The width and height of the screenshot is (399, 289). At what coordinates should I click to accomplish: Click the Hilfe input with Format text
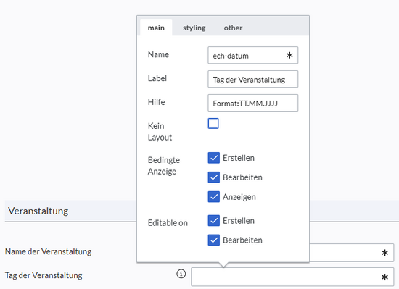point(253,103)
